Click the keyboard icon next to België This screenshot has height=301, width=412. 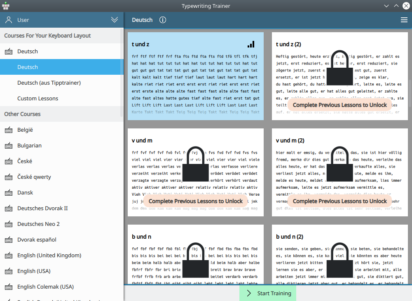[9, 130]
